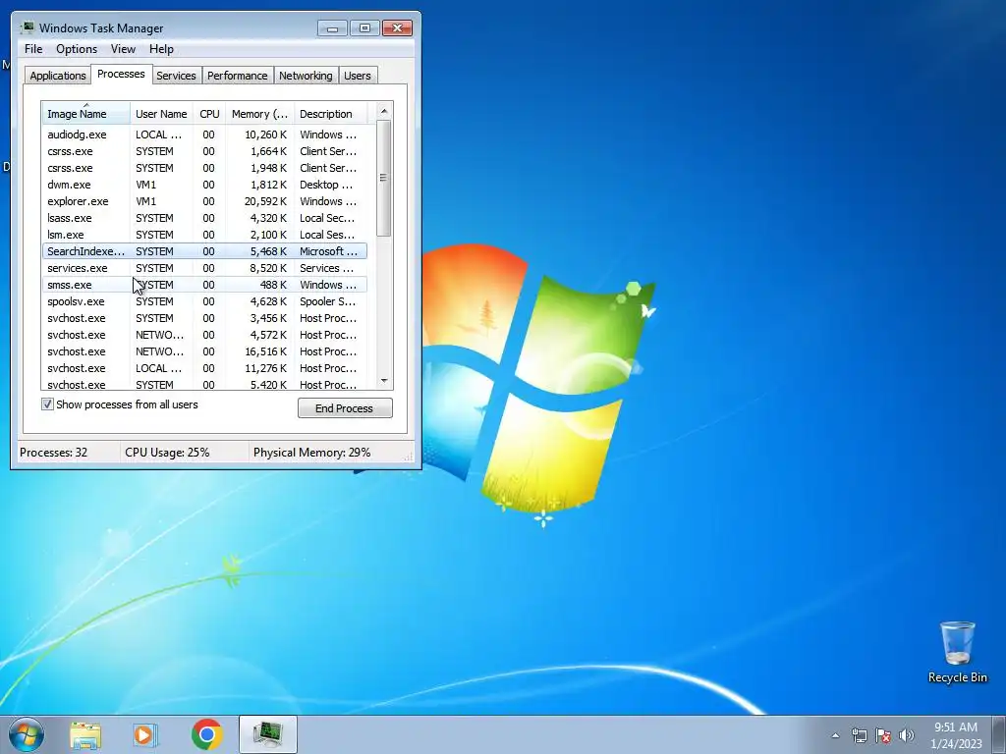
Task: Select the lsass.exe process row
Action: point(204,218)
